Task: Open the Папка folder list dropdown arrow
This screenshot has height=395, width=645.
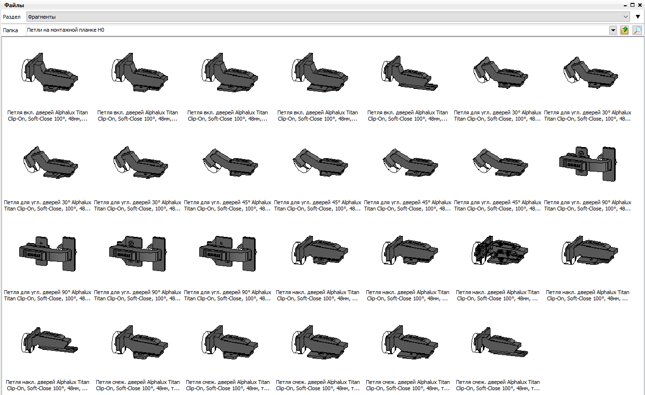Action: coord(613,30)
